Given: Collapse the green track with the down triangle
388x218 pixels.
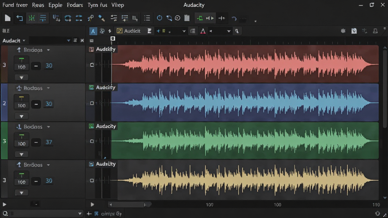Looking at the screenshot, I should click(x=22, y=154).
